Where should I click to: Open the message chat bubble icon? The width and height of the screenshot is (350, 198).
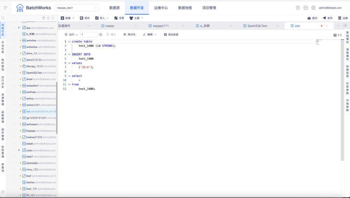click(x=306, y=8)
